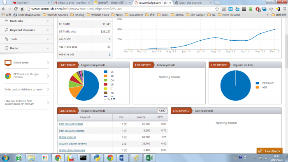Open Excel from taskbar
Viewport: 288px width, 162px height.
pos(149,158)
